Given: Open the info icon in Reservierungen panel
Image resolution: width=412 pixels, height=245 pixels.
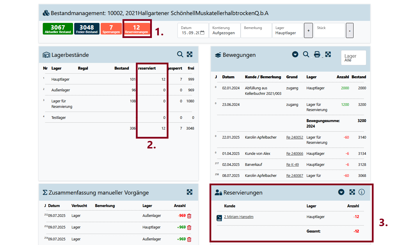Looking at the screenshot, I should 361,192.
